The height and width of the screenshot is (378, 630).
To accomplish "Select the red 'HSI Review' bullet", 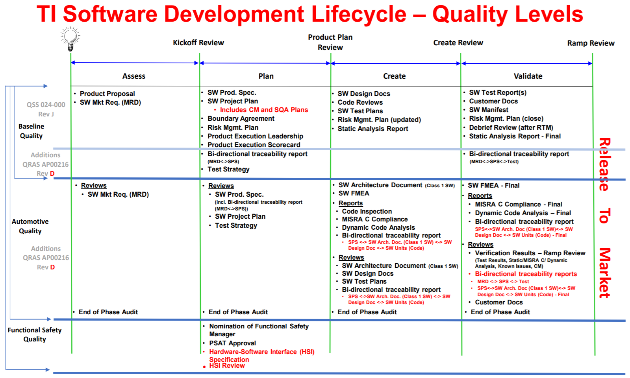I will click(x=227, y=365).
